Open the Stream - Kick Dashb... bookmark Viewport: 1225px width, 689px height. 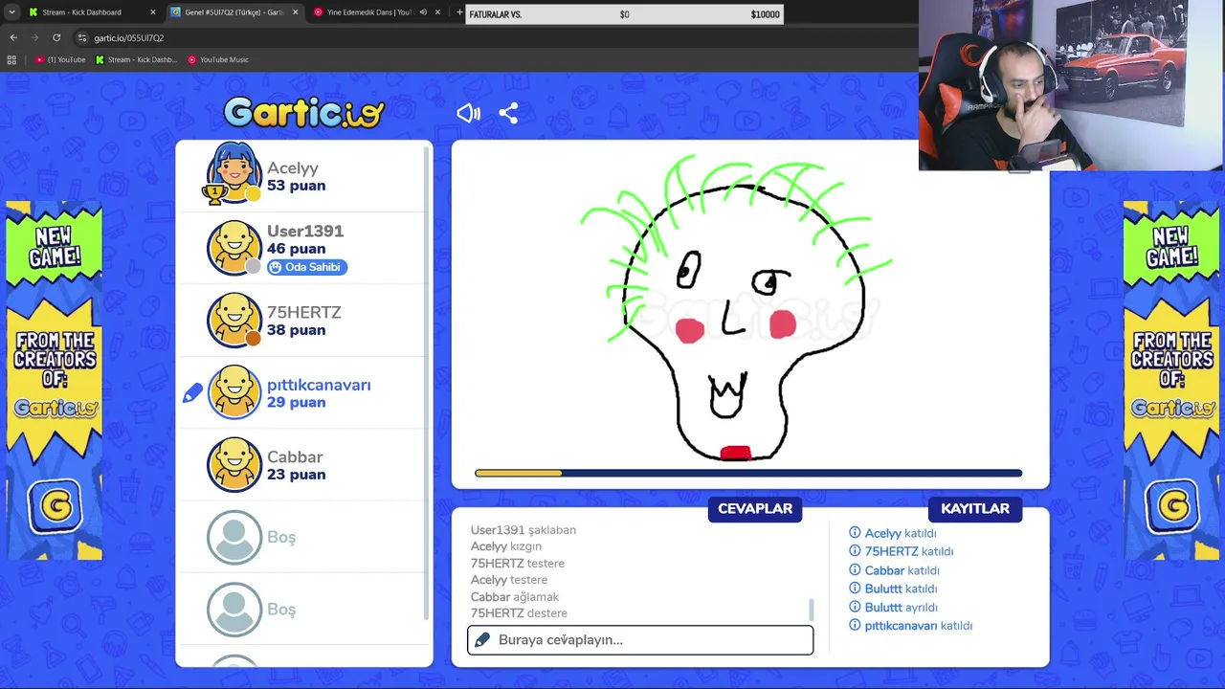click(136, 59)
